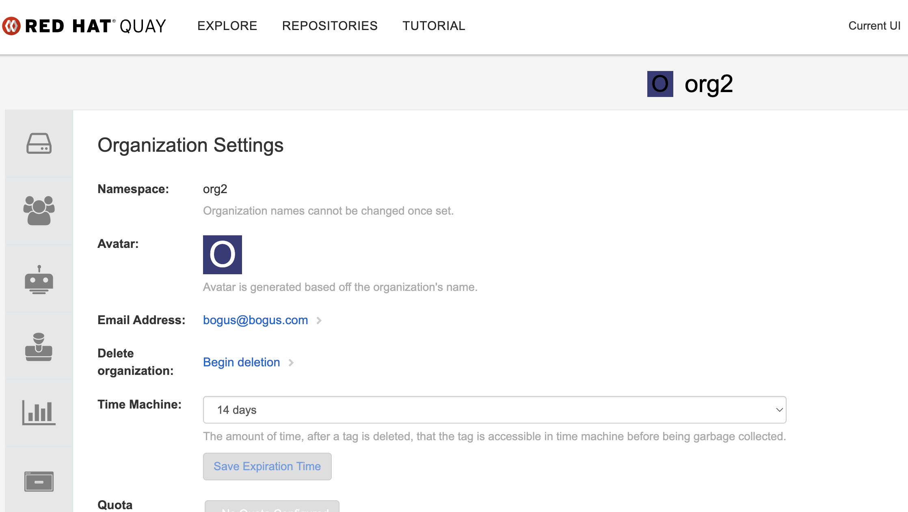This screenshot has height=512, width=908.
Task: Click the bogus@bogus.com email link
Action: 255,320
